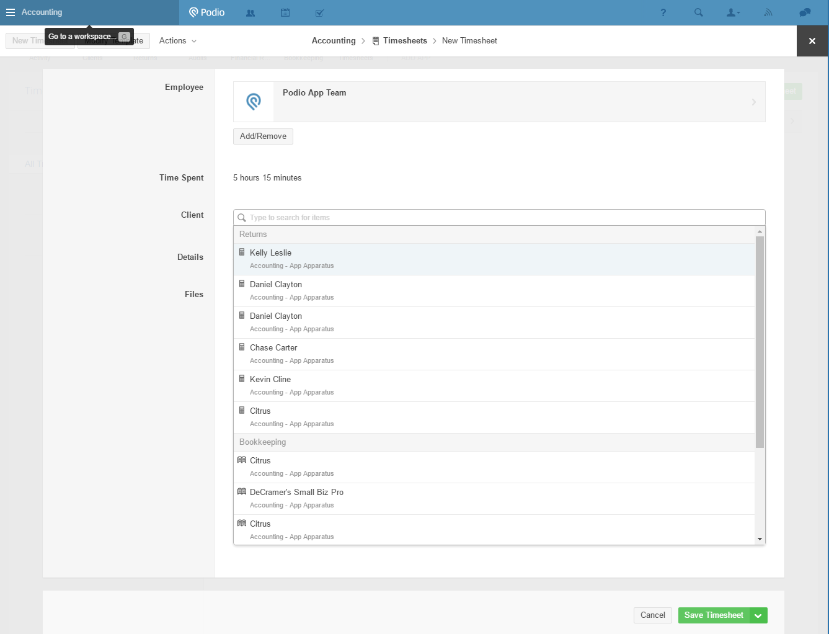Expand the user account menu
This screenshot has width=829, height=634.
tap(733, 12)
